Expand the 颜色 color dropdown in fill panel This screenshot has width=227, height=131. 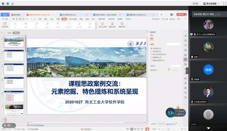click(176, 66)
